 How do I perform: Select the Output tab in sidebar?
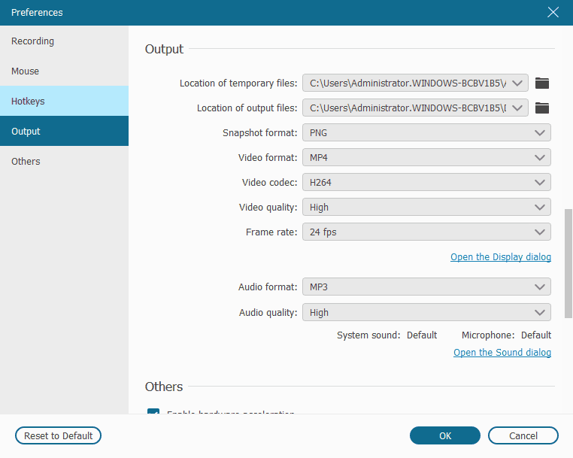point(65,131)
